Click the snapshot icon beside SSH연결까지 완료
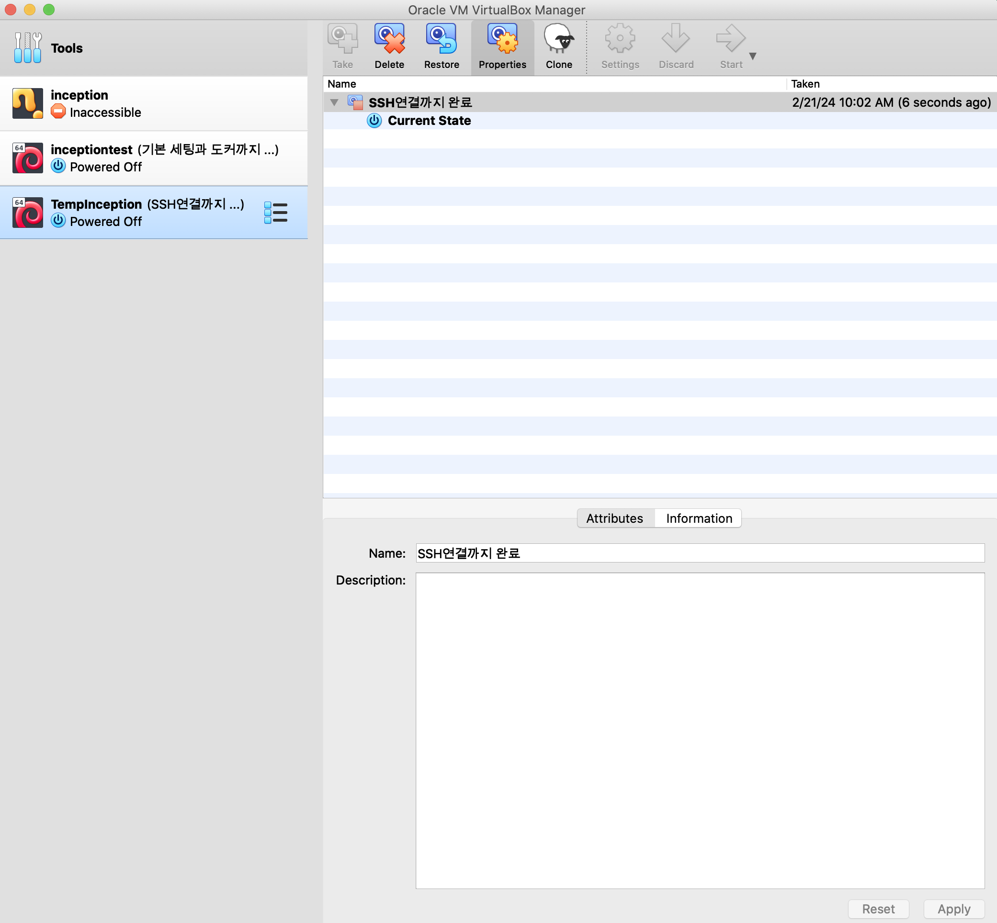The image size is (997, 923). 355,102
